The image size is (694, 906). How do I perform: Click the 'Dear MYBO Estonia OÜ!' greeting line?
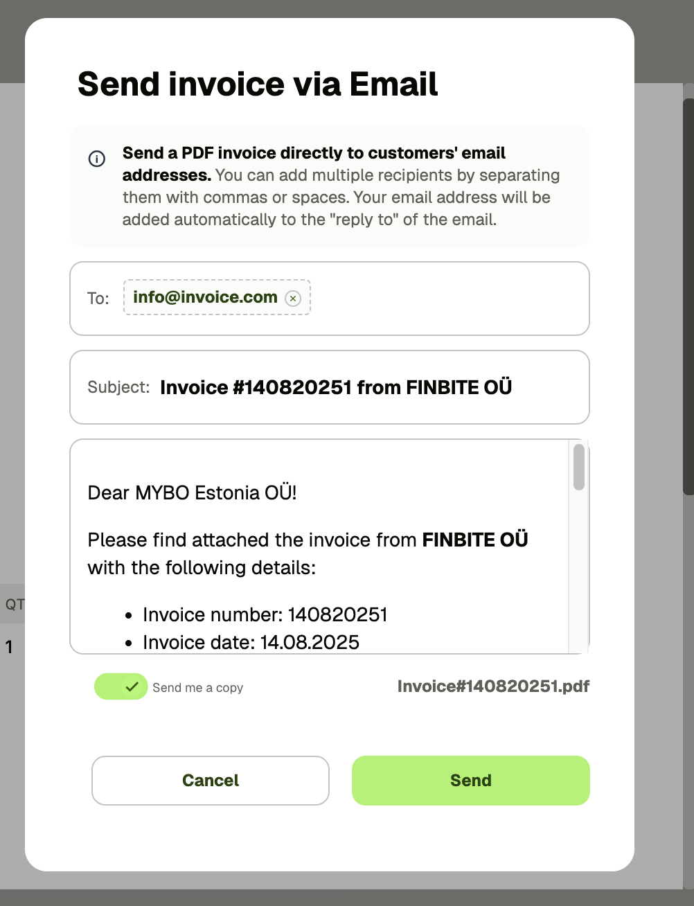pyautogui.click(x=192, y=493)
